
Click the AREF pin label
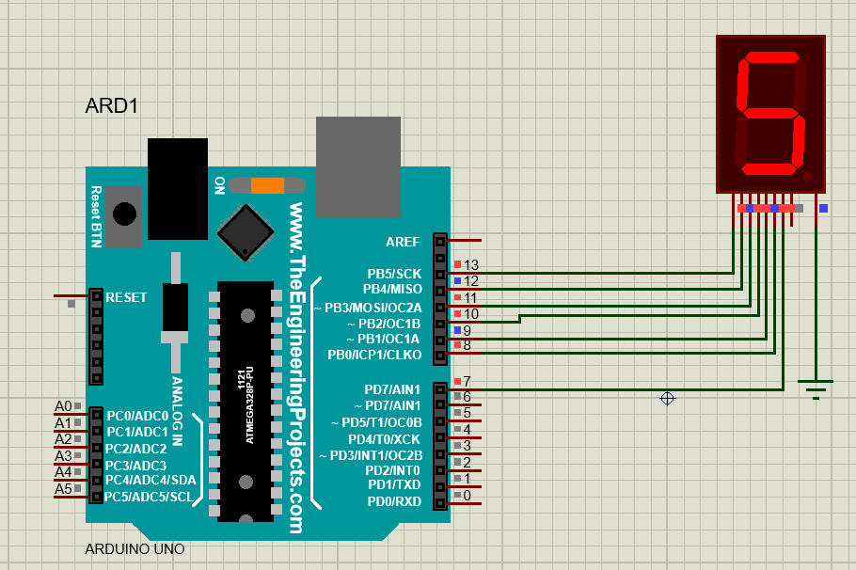[x=403, y=242]
